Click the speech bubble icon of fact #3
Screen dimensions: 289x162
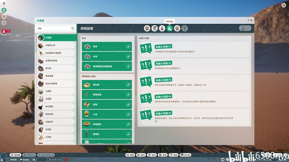146,82
